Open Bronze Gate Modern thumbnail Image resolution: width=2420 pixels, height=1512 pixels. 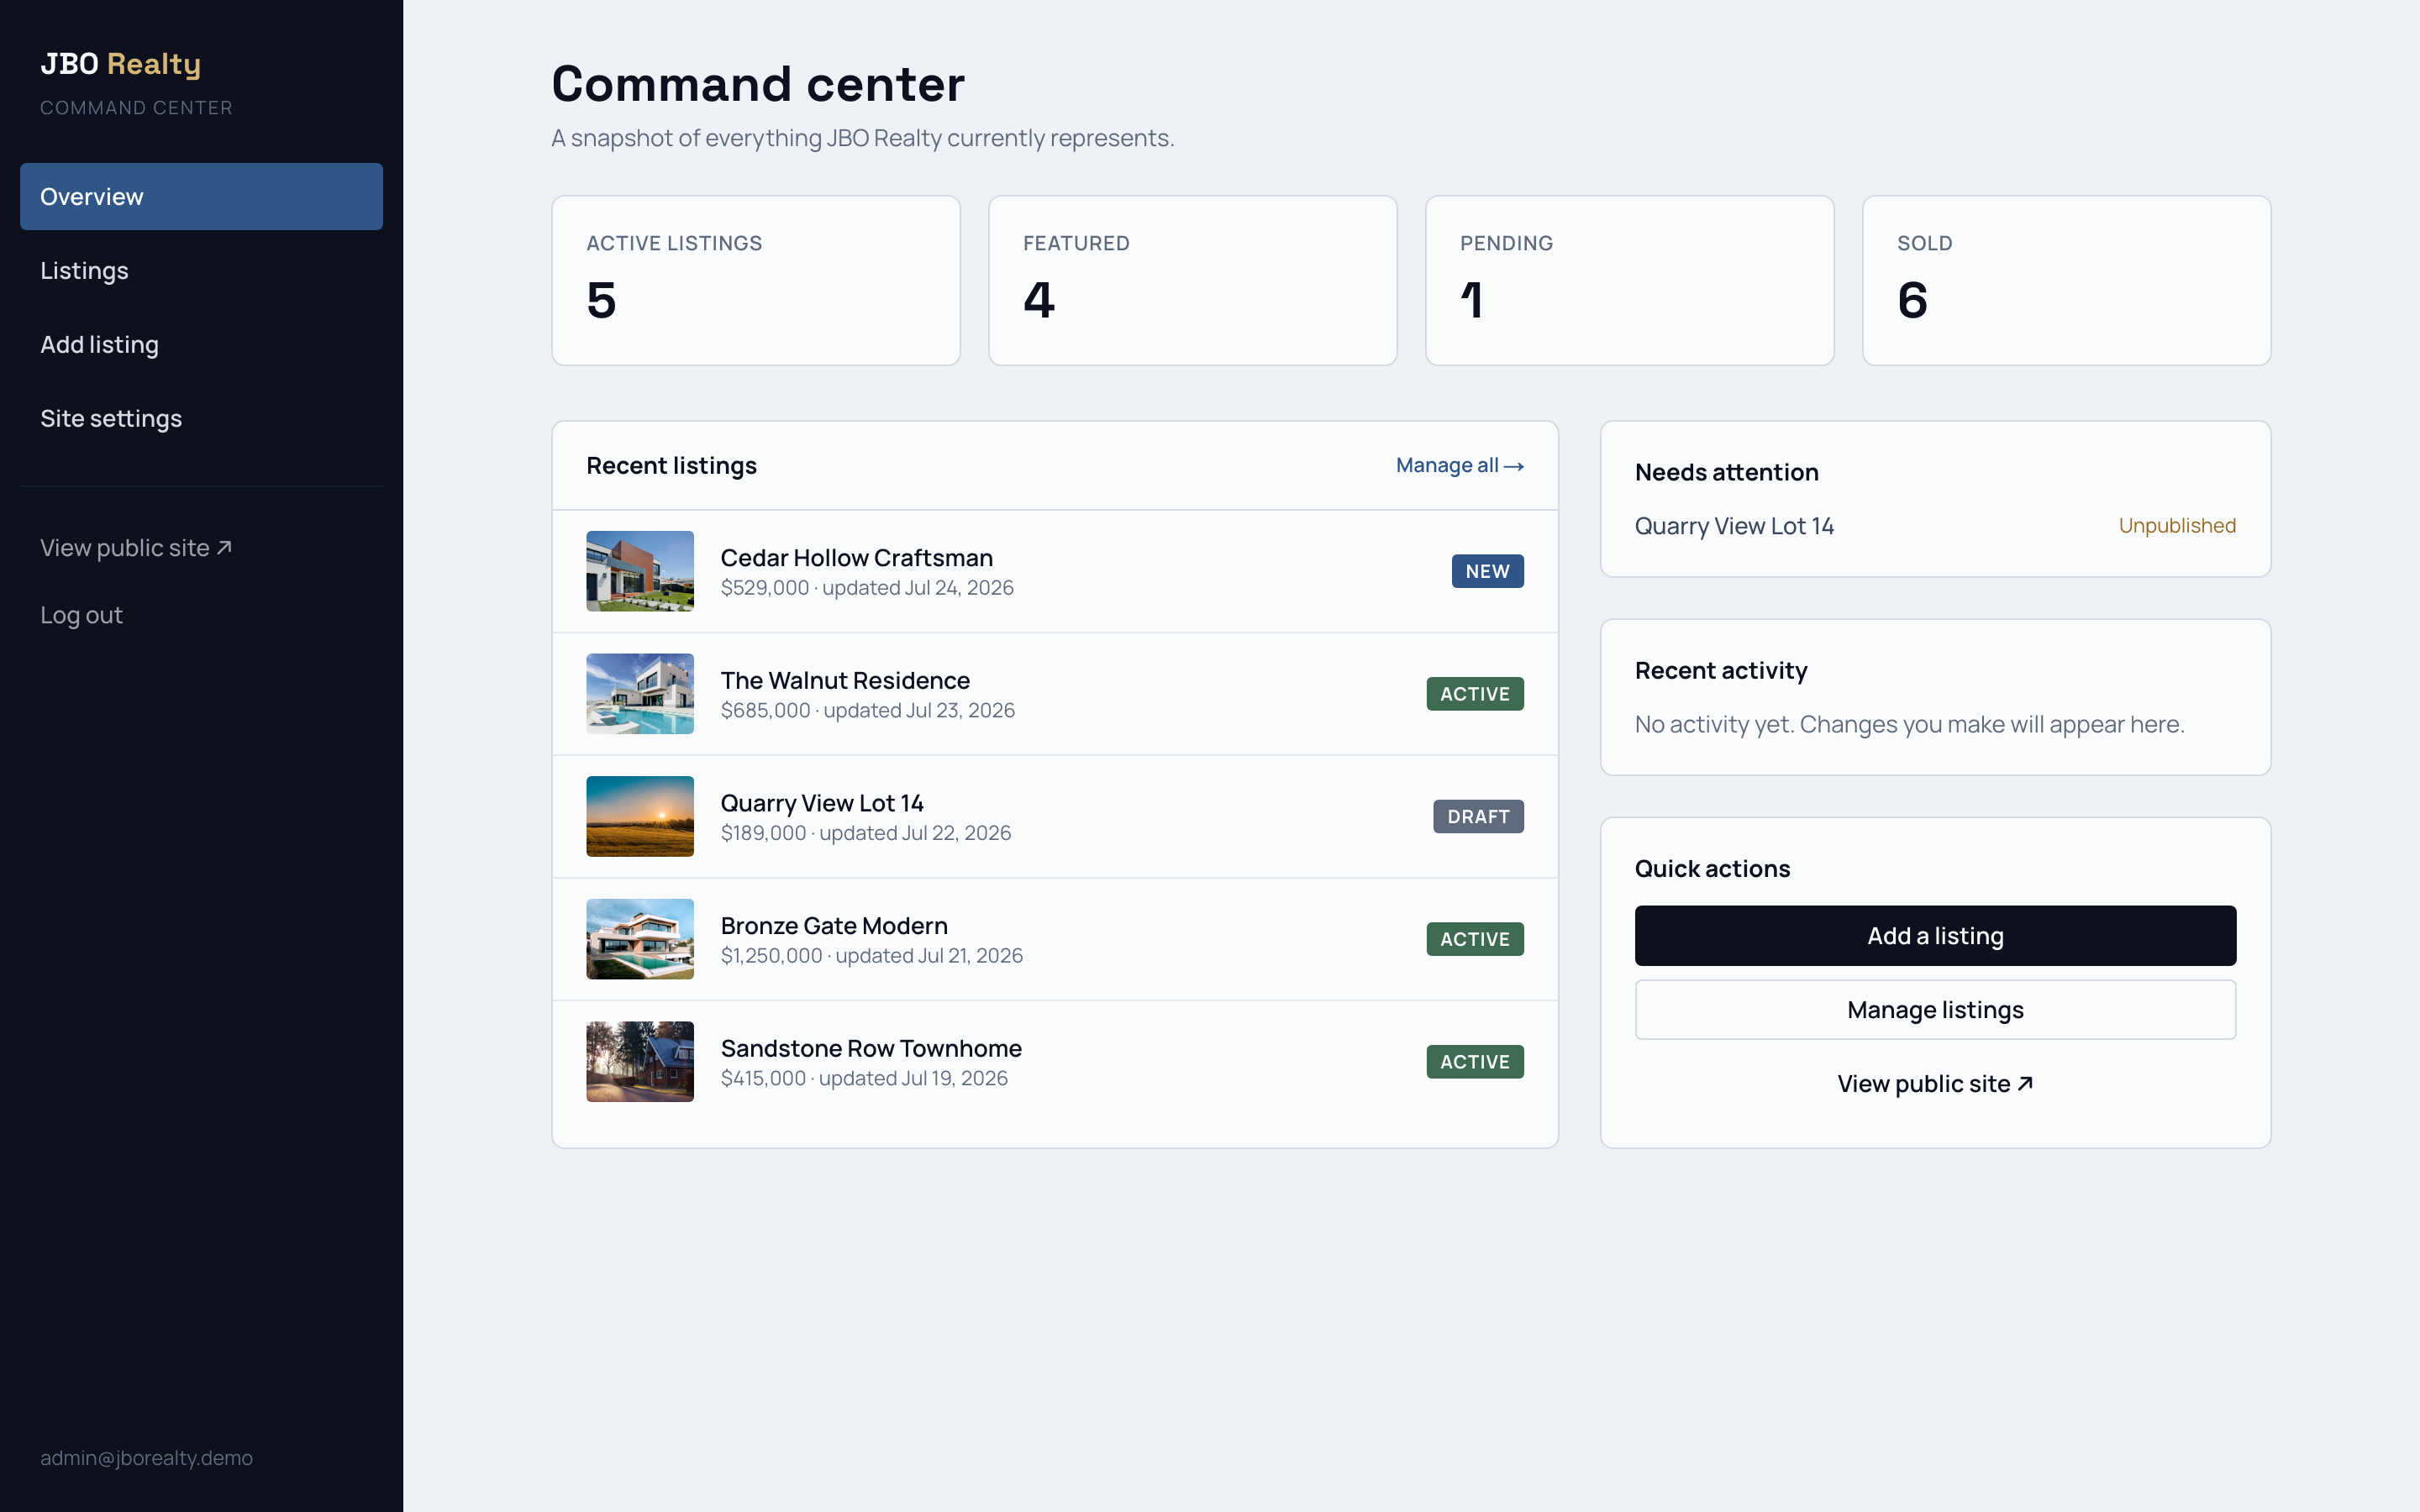tap(640, 939)
